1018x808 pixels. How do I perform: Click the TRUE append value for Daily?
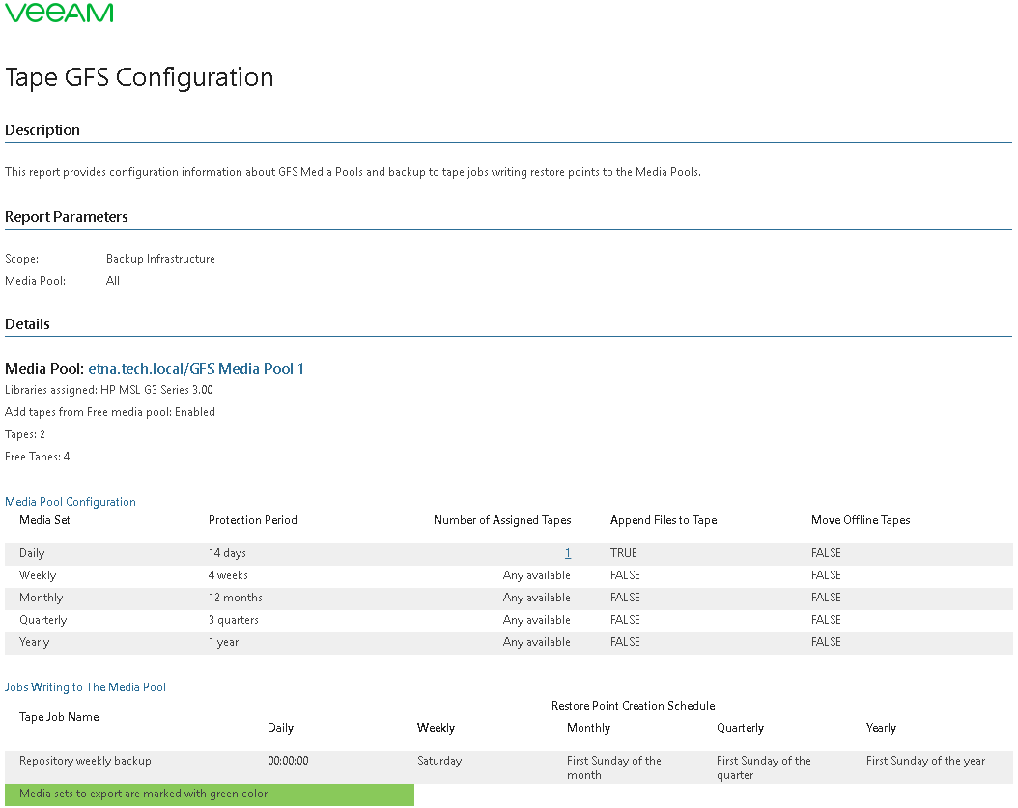[624, 553]
